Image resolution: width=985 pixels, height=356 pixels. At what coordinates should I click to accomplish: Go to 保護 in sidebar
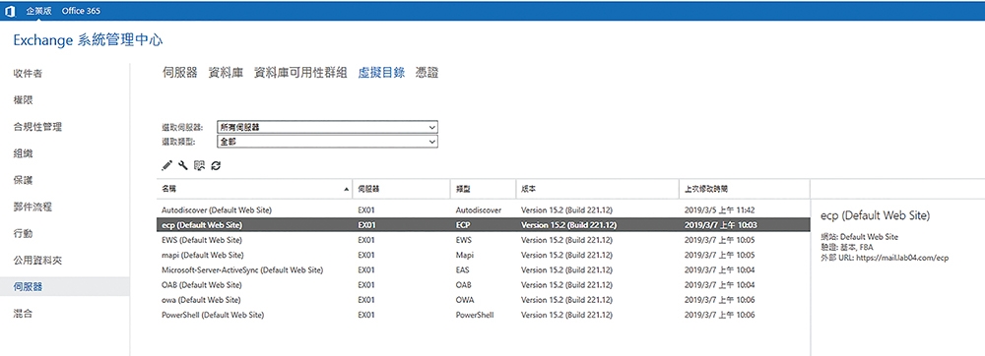[23, 180]
